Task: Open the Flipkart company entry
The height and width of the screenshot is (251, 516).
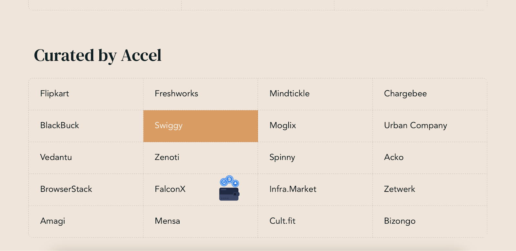Action: point(86,94)
